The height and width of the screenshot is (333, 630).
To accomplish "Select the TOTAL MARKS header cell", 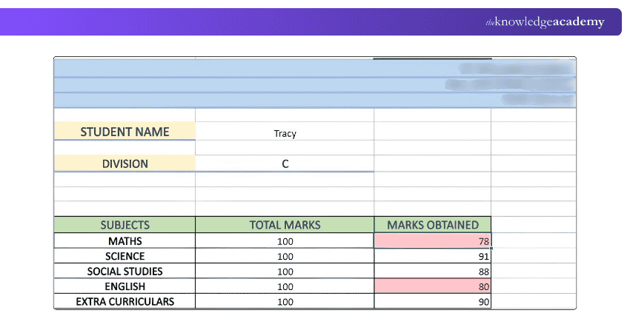I will click(x=285, y=225).
